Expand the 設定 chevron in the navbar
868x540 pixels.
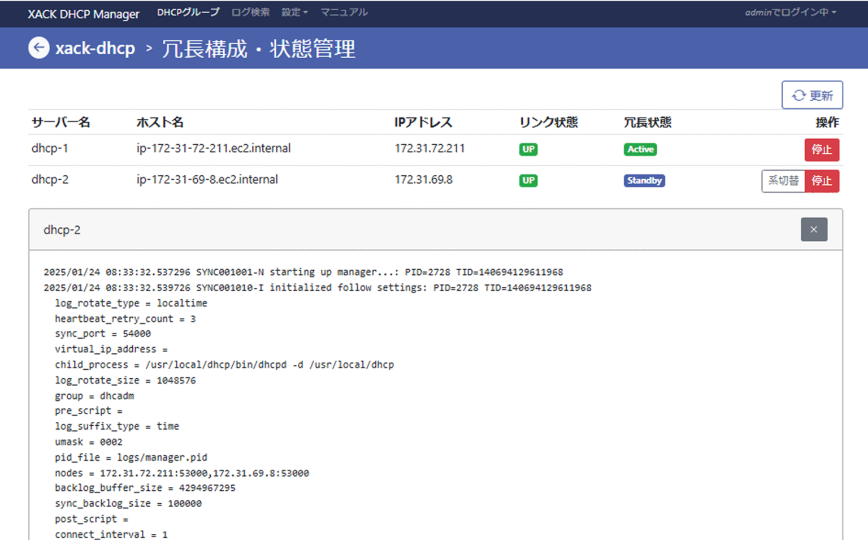click(306, 14)
